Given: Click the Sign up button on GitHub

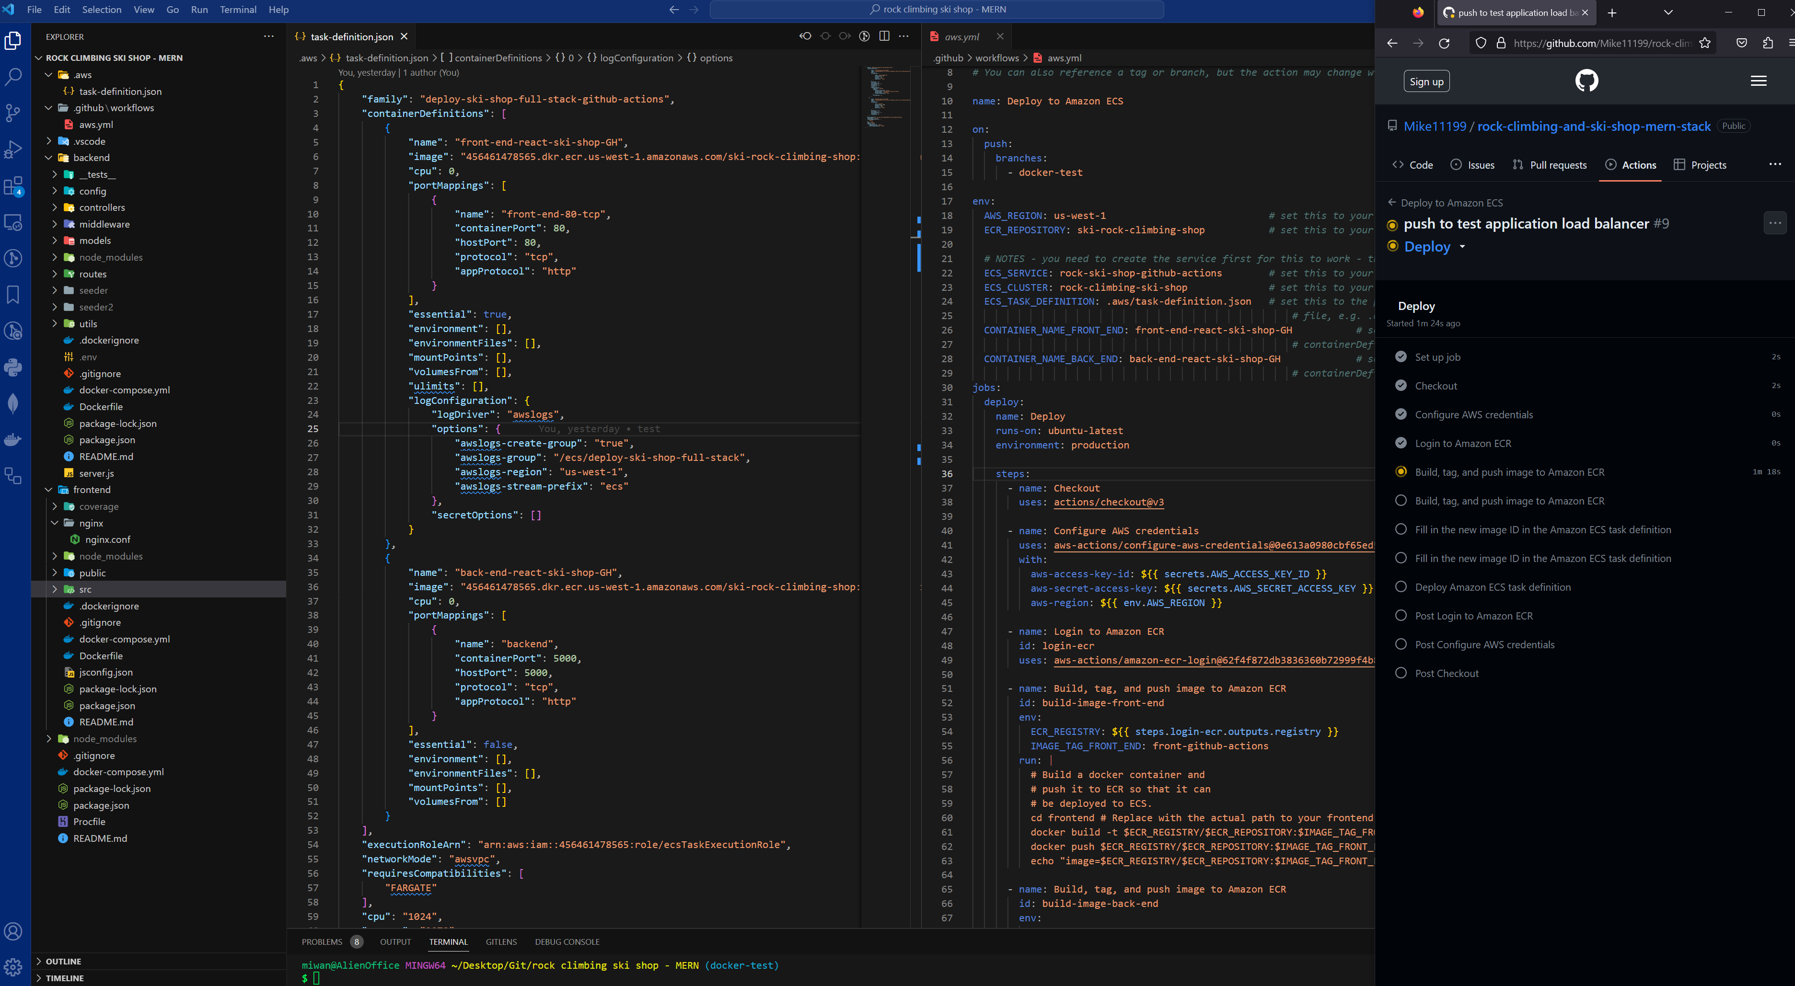Looking at the screenshot, I should pos(1426,81).
